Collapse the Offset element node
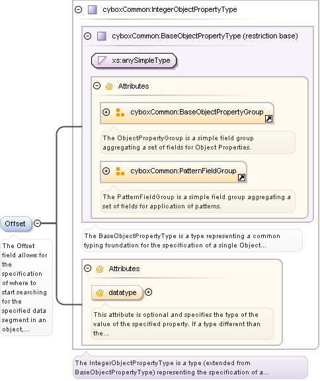The height and width of the screenshot is (381, 320). pyautogui.click(x=37, y=223)
